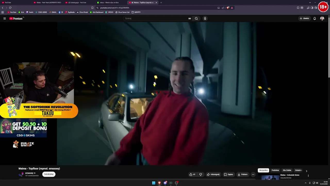Click share page icon in address bar
This screenshot has width=330, height=186.
(x=223, y=8)
